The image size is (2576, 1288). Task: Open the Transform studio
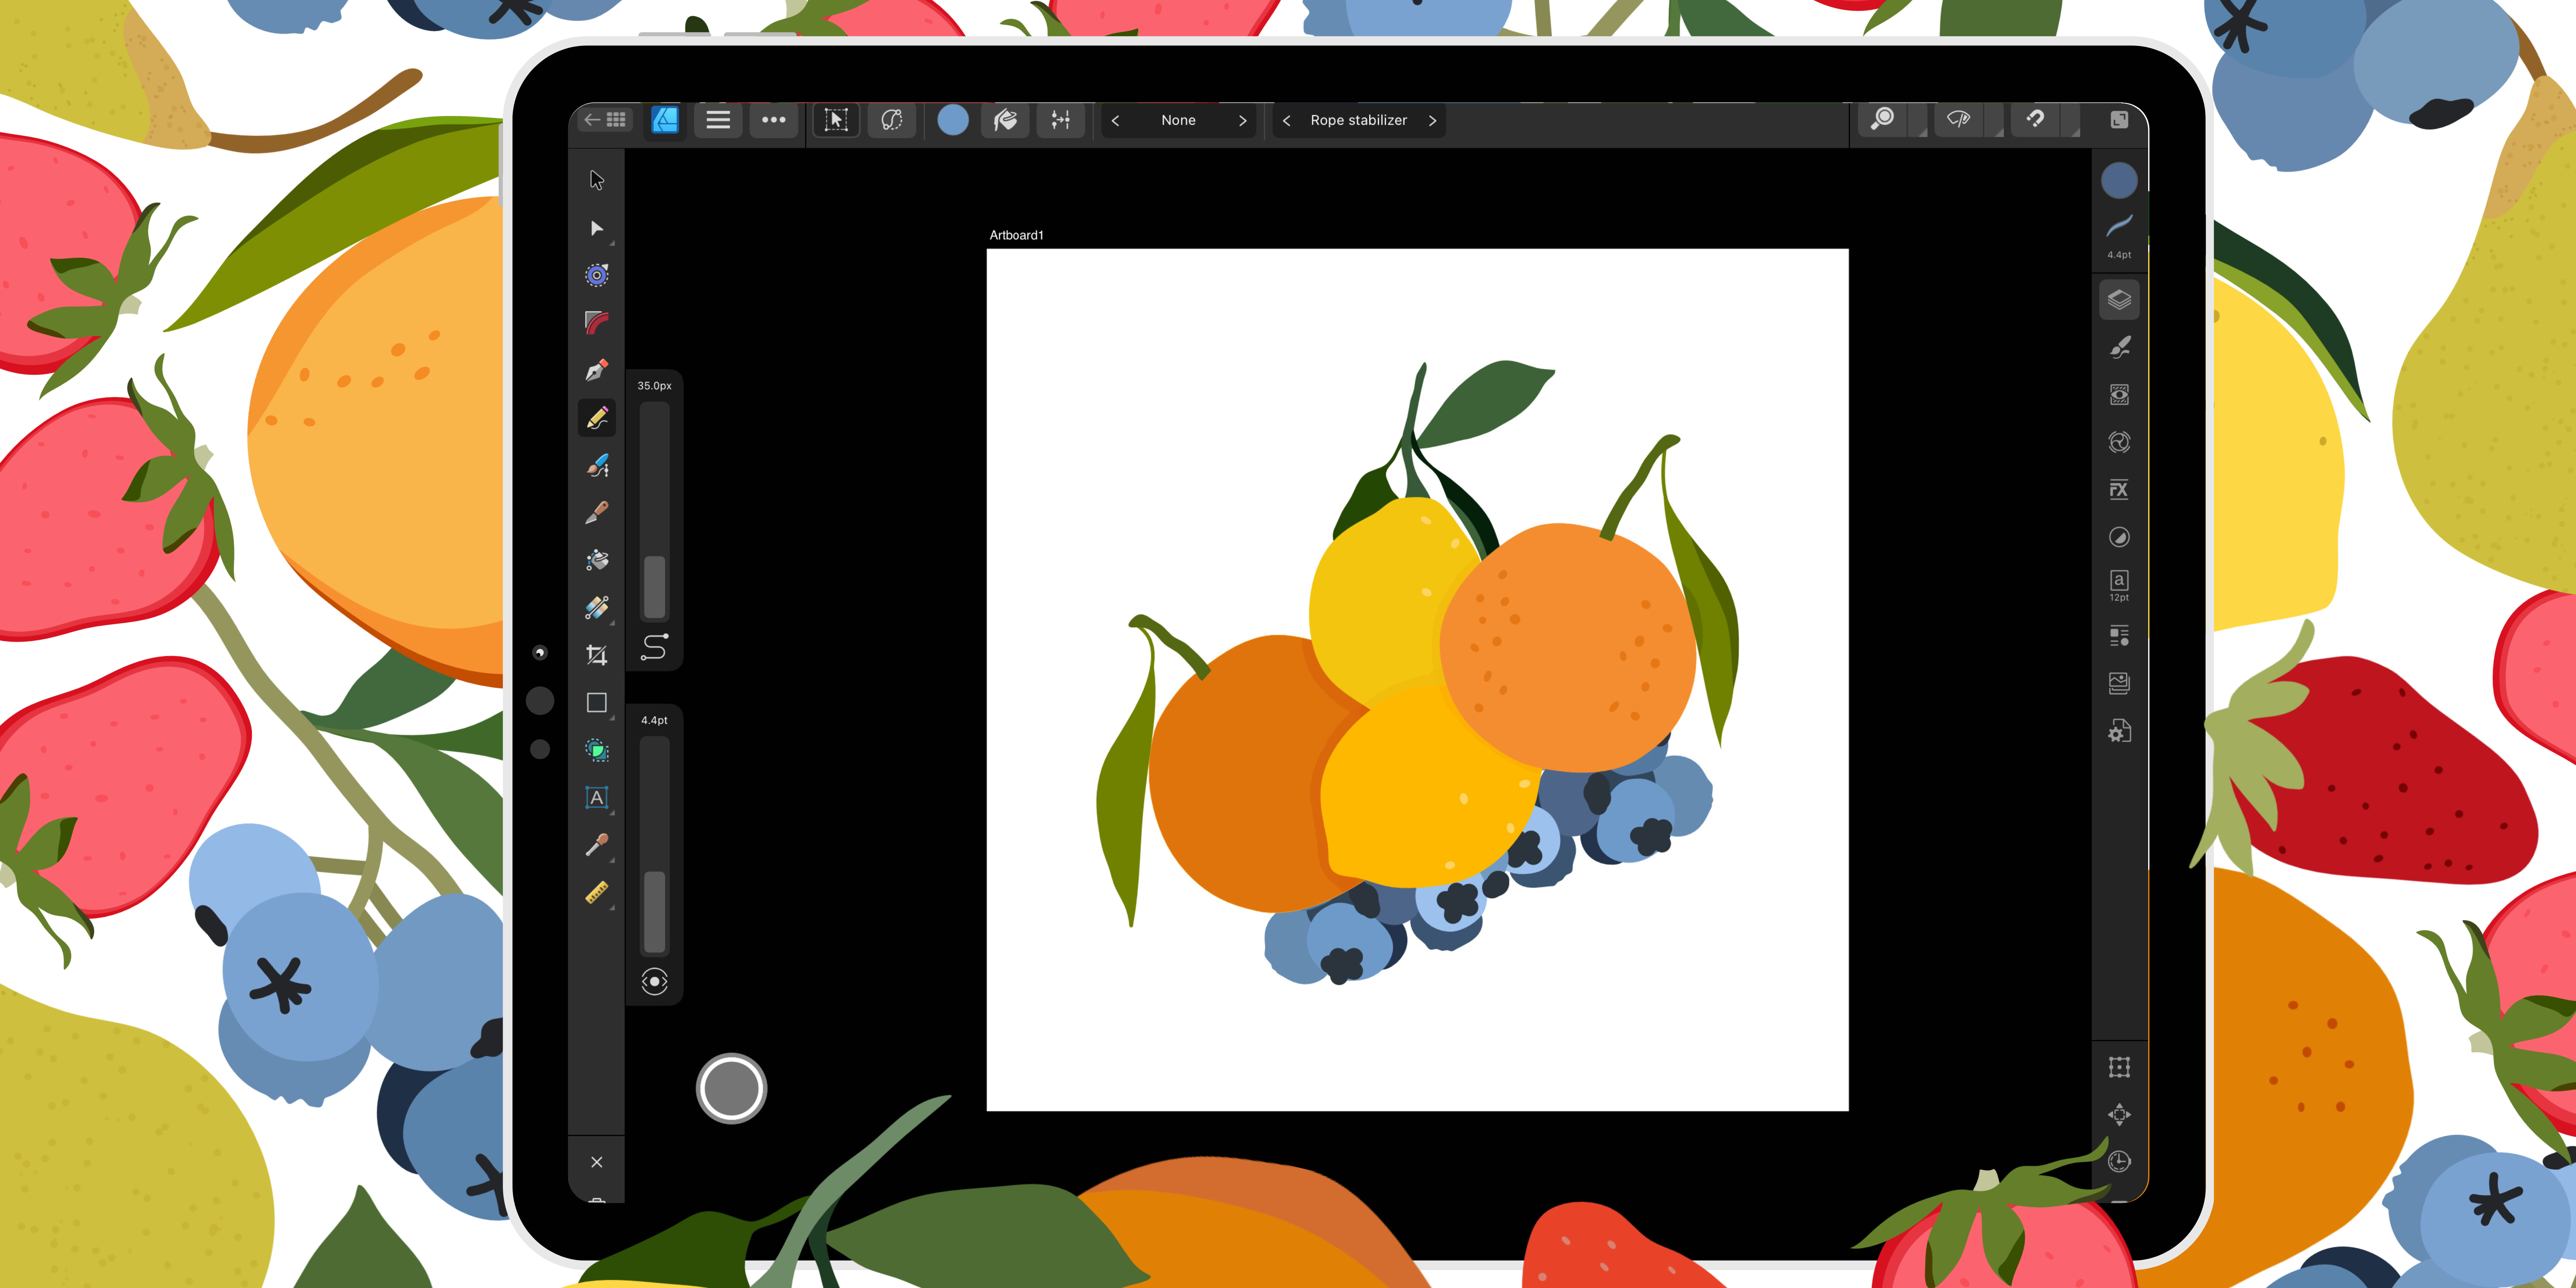(x=2119, y=1067)
